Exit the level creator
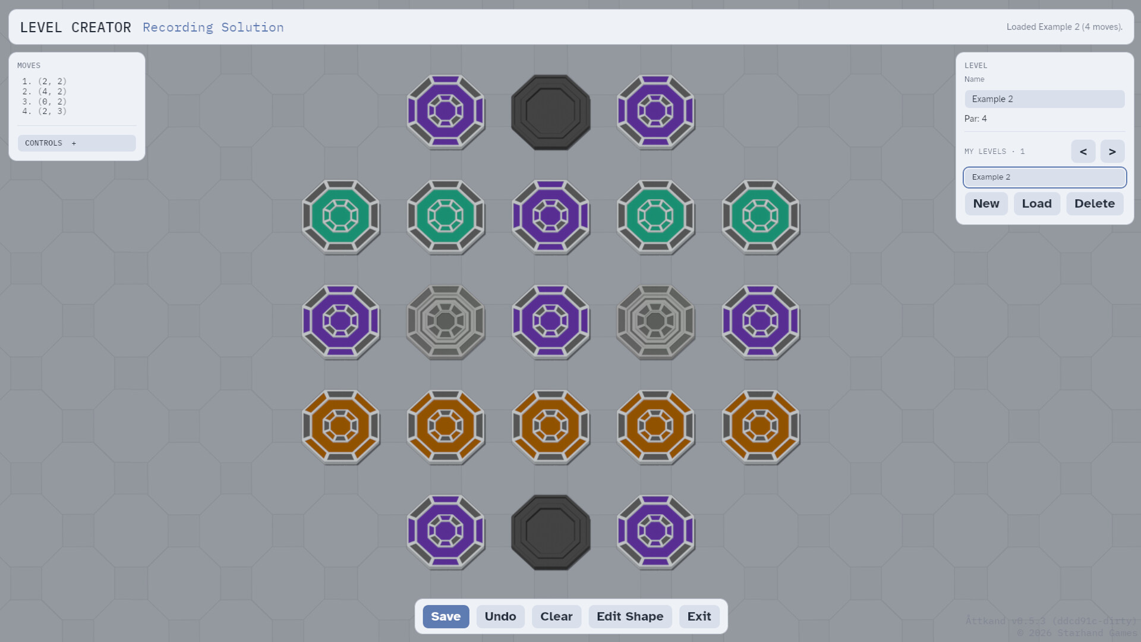Image resolution: width=1141 pixels, height=642 pixels. (699, 616)
